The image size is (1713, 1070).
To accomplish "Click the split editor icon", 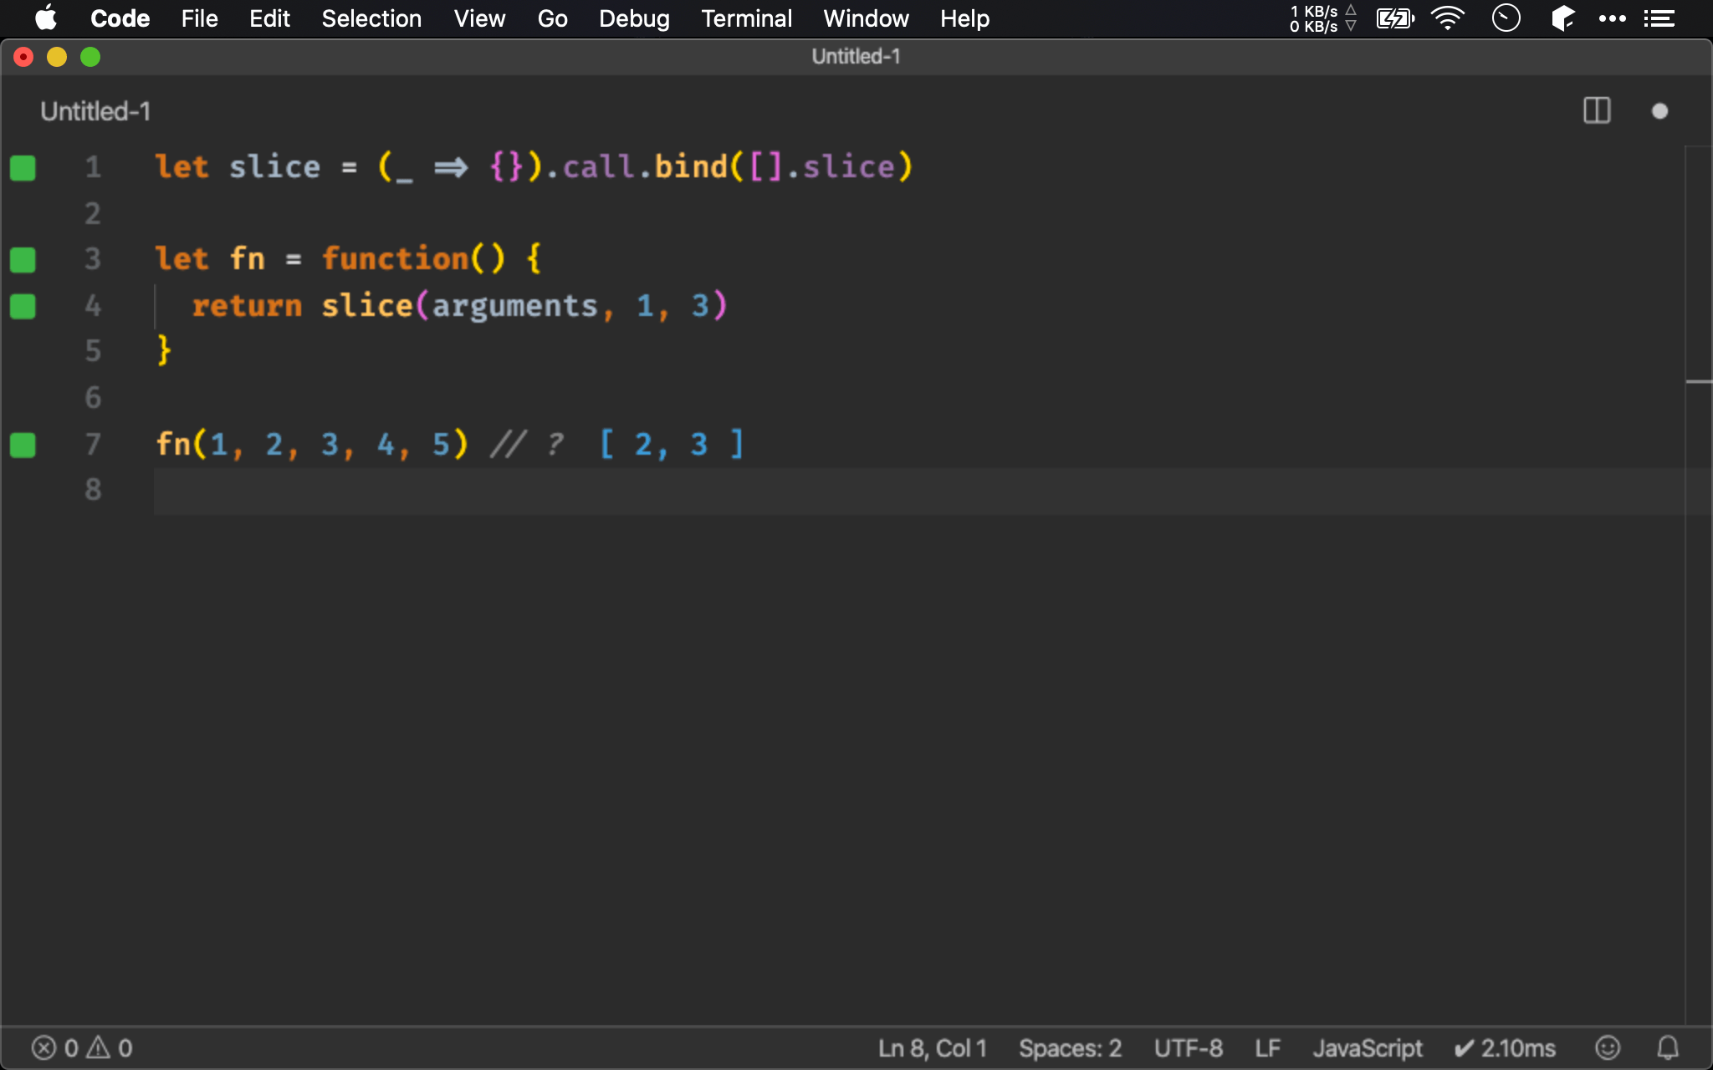I will coord(1597,111).
